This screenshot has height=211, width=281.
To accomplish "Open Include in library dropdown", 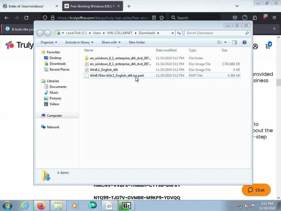I will (x=79, y=42).
